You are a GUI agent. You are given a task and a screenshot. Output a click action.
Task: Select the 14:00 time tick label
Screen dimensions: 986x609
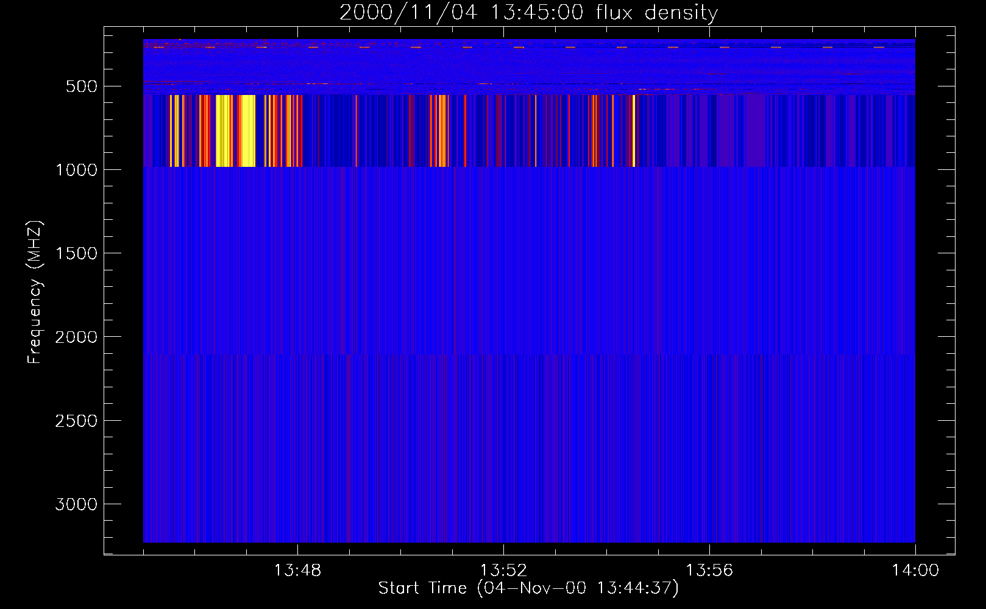pos(915,571)
